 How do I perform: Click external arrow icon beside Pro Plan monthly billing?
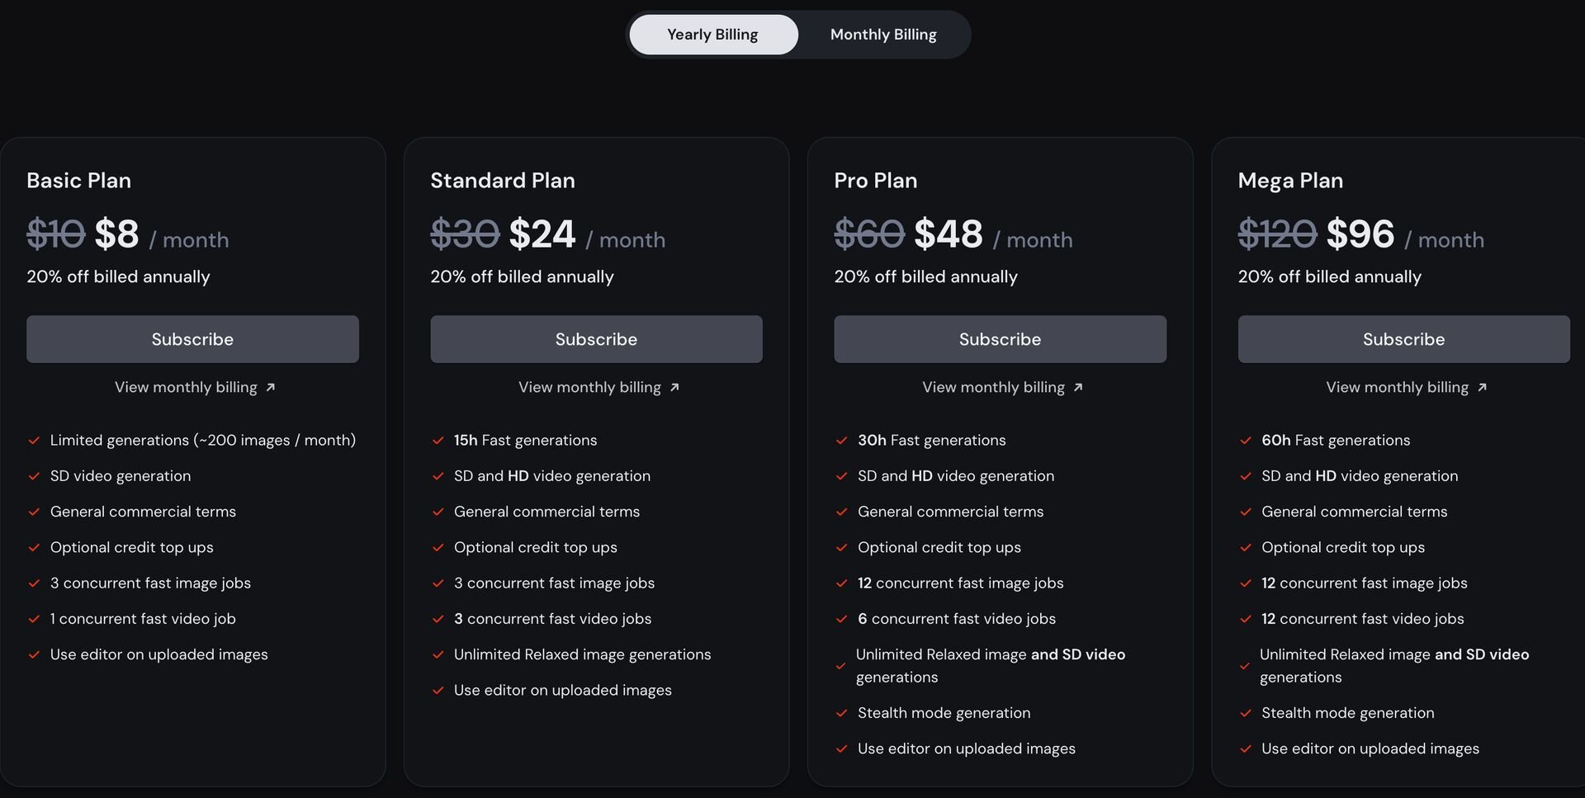(1078, 388)
